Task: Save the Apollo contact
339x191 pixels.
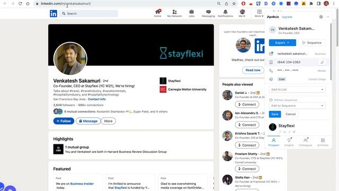Action: pyautogui.click(x=275, y=114)
